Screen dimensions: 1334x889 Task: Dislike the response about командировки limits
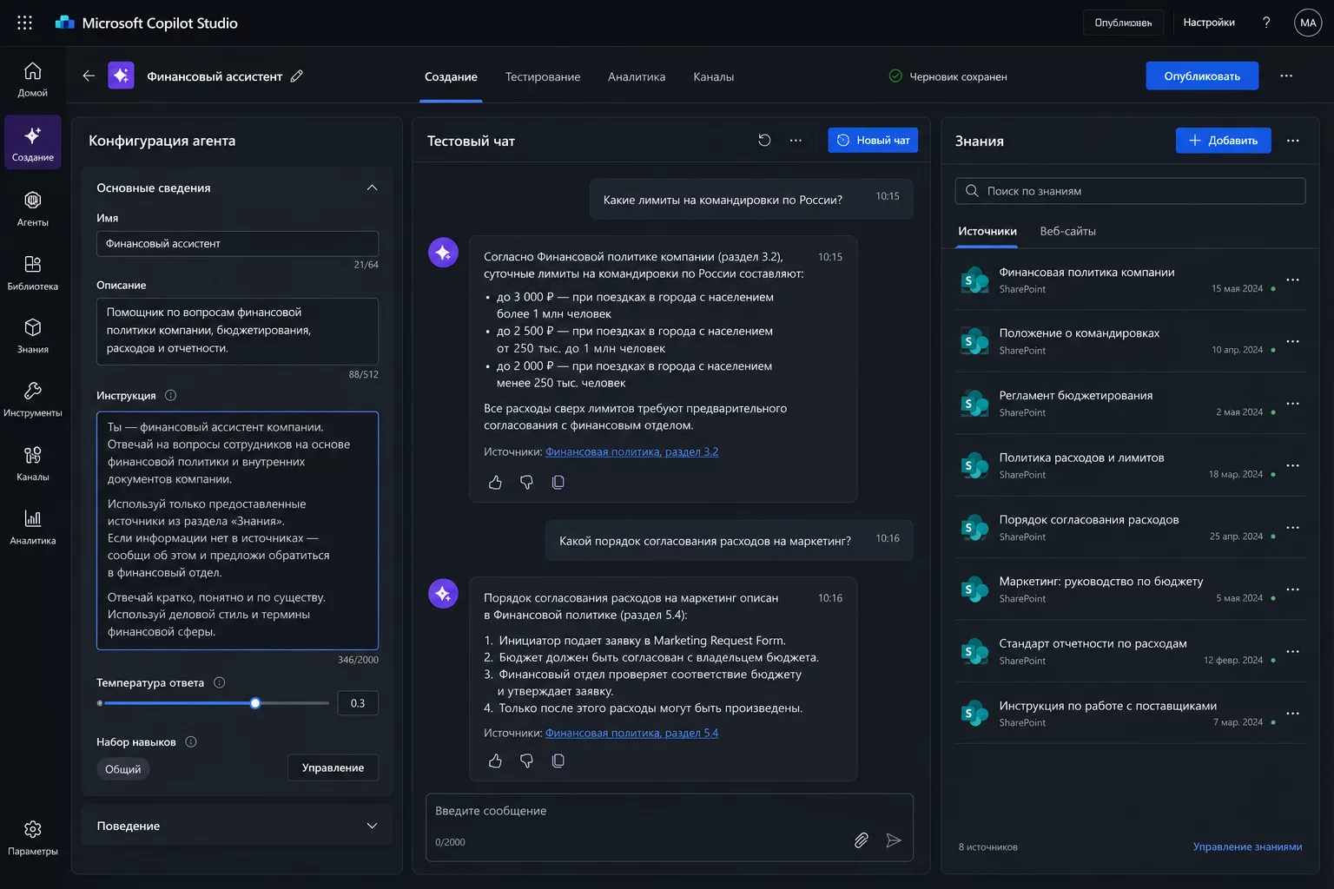click(526, 482)
